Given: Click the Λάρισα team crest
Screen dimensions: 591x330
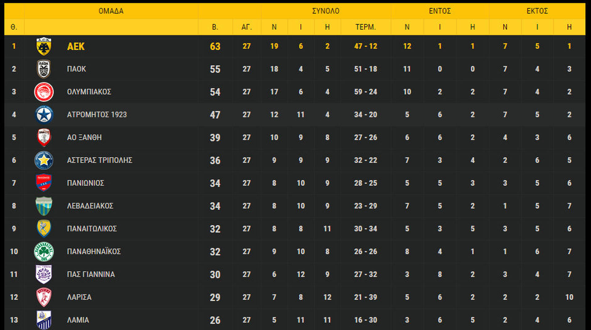Looking at the screenshot, I should click(44, 297).
